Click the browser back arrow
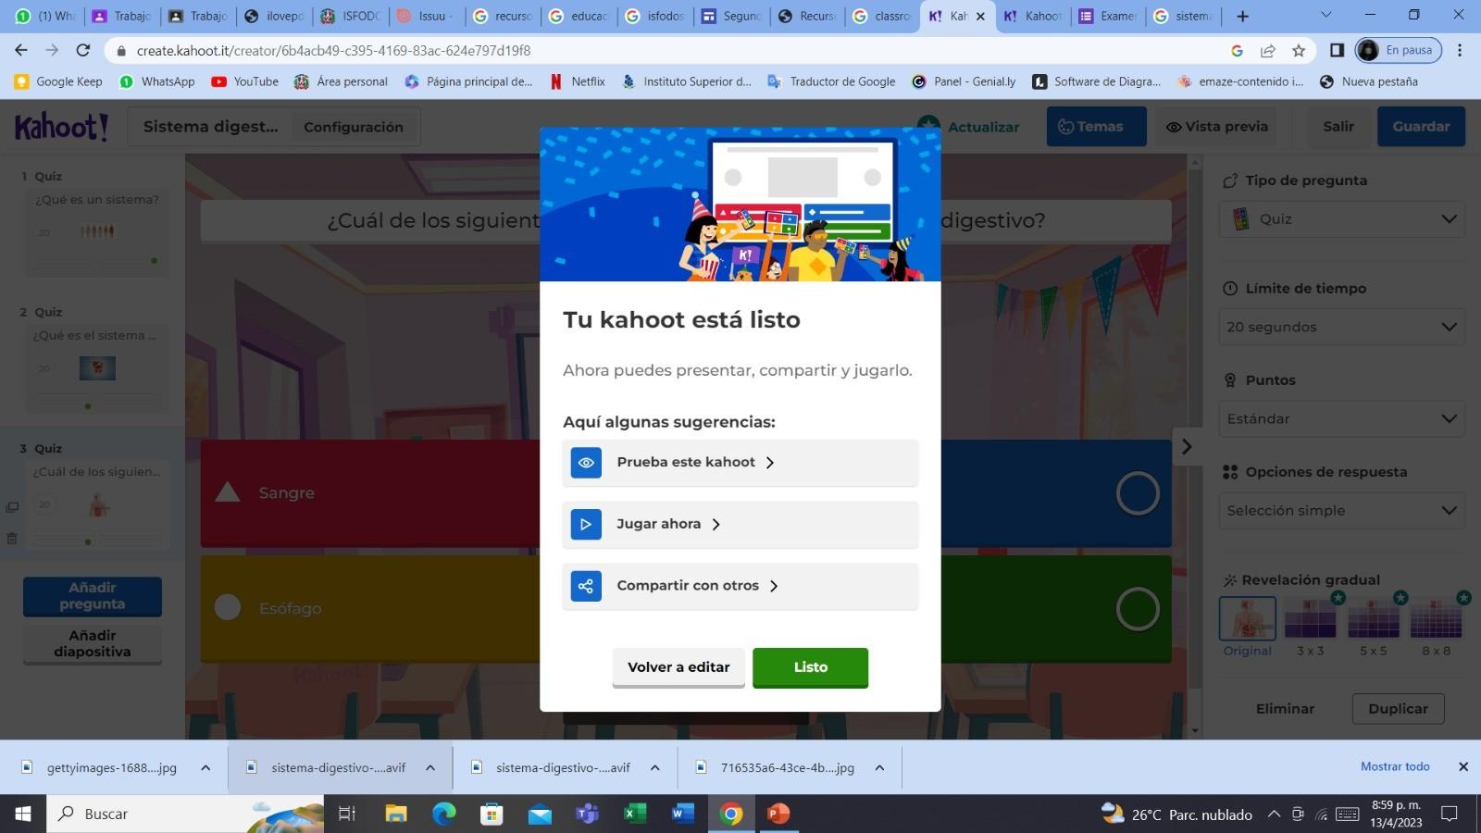Screen dimensions: 1481x833 coord(21,50)
